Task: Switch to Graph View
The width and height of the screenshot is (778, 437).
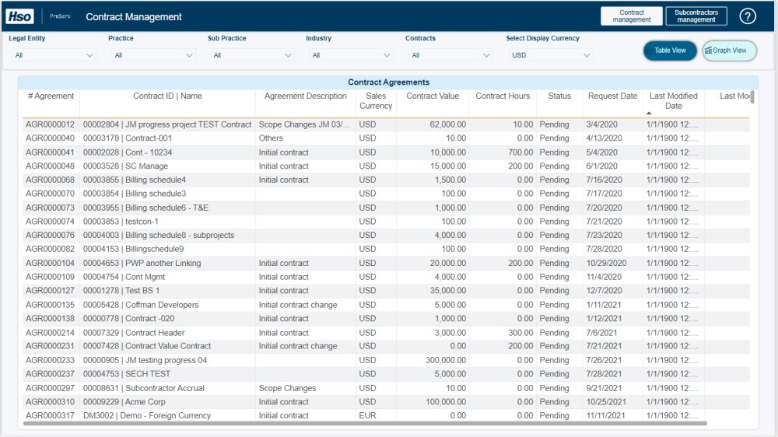Action: tap(729, 51)
